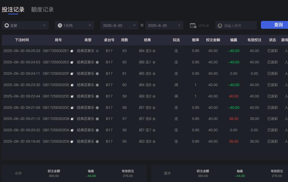
Task: Select the 投注记录 tab
Action: pos(13,10)
